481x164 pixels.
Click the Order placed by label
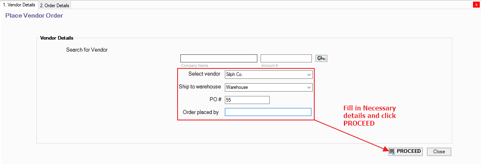(200, 112)
